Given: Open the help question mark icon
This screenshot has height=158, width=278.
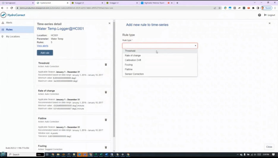Looking at the screenshot, I should (259, 15).
